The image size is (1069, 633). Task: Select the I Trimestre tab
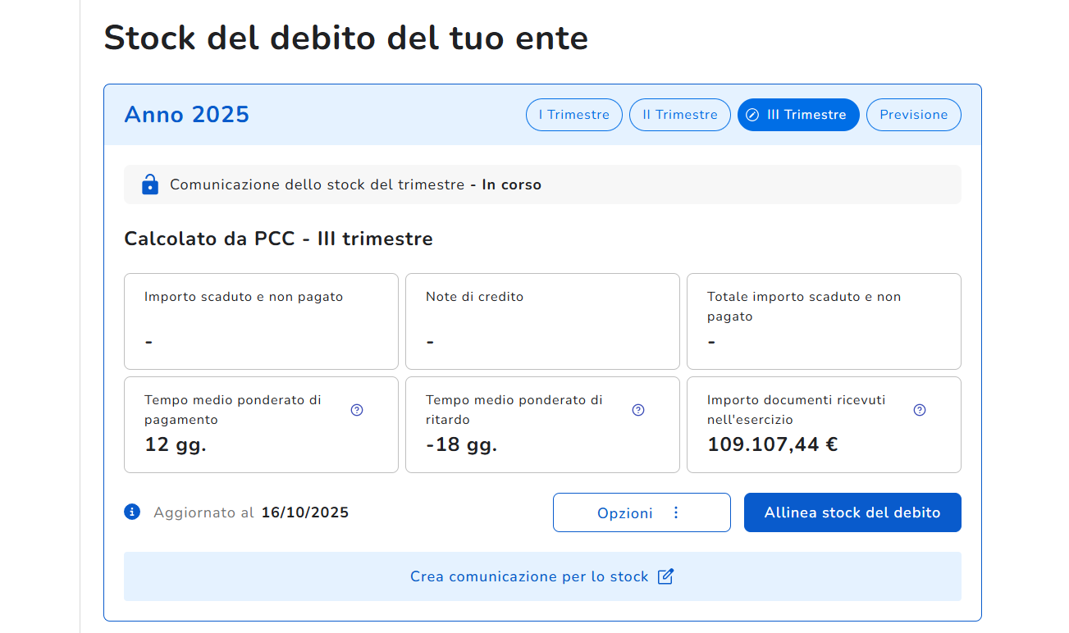pyautogui.click(x=573, y=115)
